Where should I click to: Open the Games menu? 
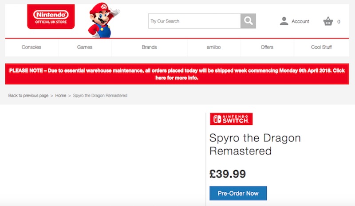[x=85, y=47]
